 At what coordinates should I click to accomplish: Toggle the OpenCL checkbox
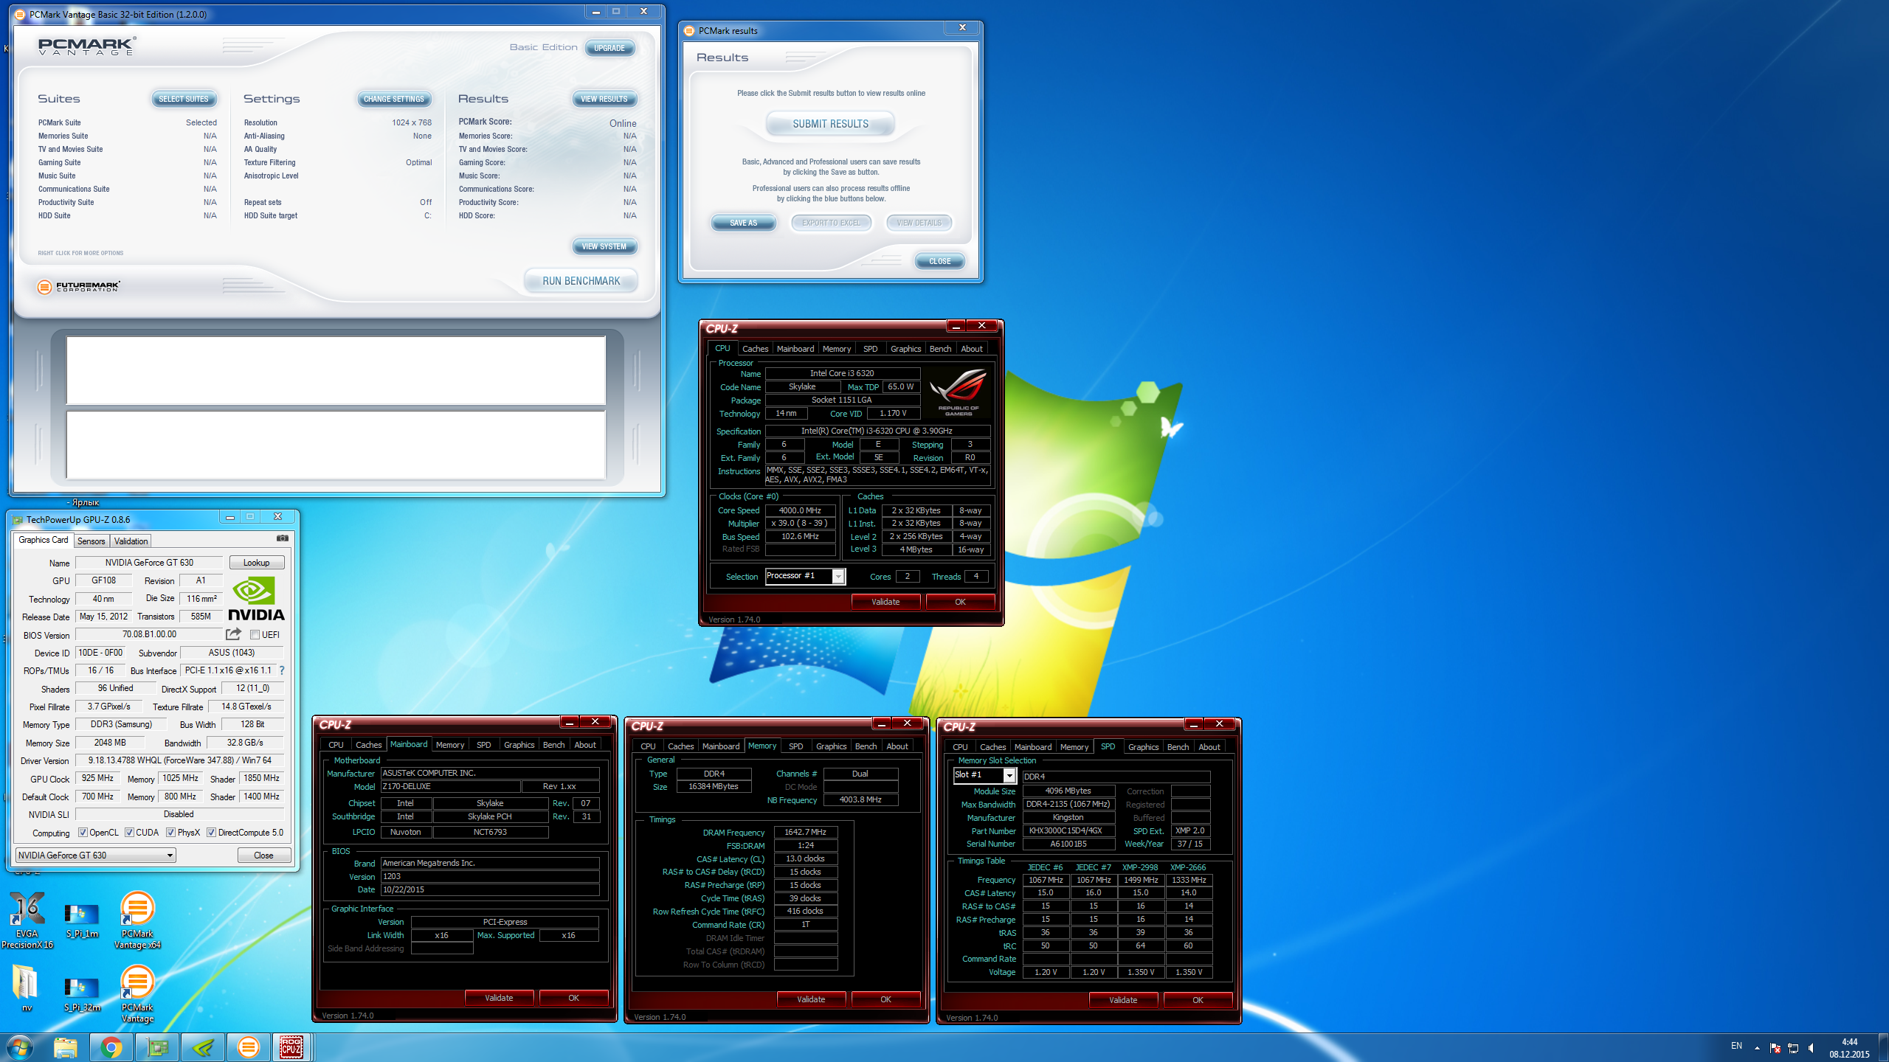pos(83,833)
